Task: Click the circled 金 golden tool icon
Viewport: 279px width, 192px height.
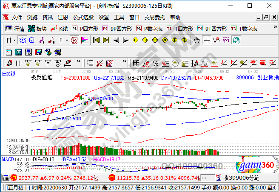Action: (175, 63)
